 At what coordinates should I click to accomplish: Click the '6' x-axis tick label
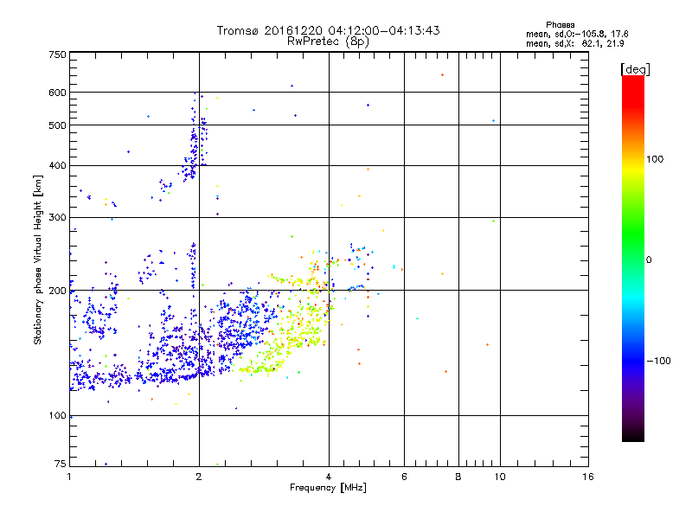pyautogui.click(x=404, y=477)
